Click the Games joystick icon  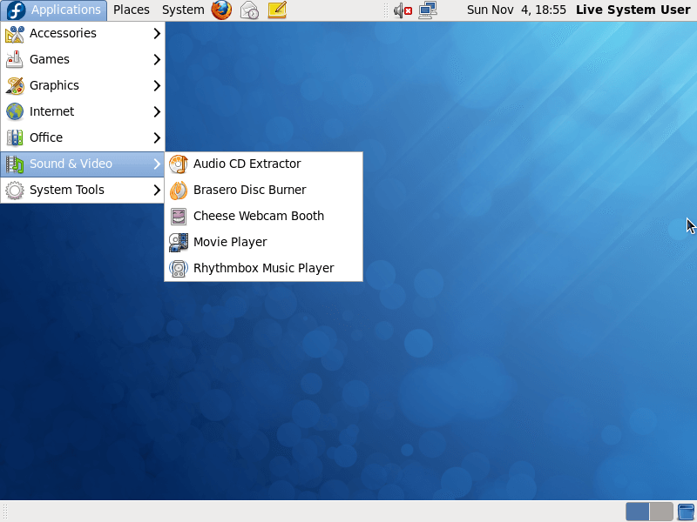15,59
